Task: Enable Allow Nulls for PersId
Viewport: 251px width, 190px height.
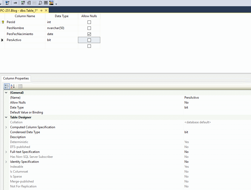Action: pos(89,22)
